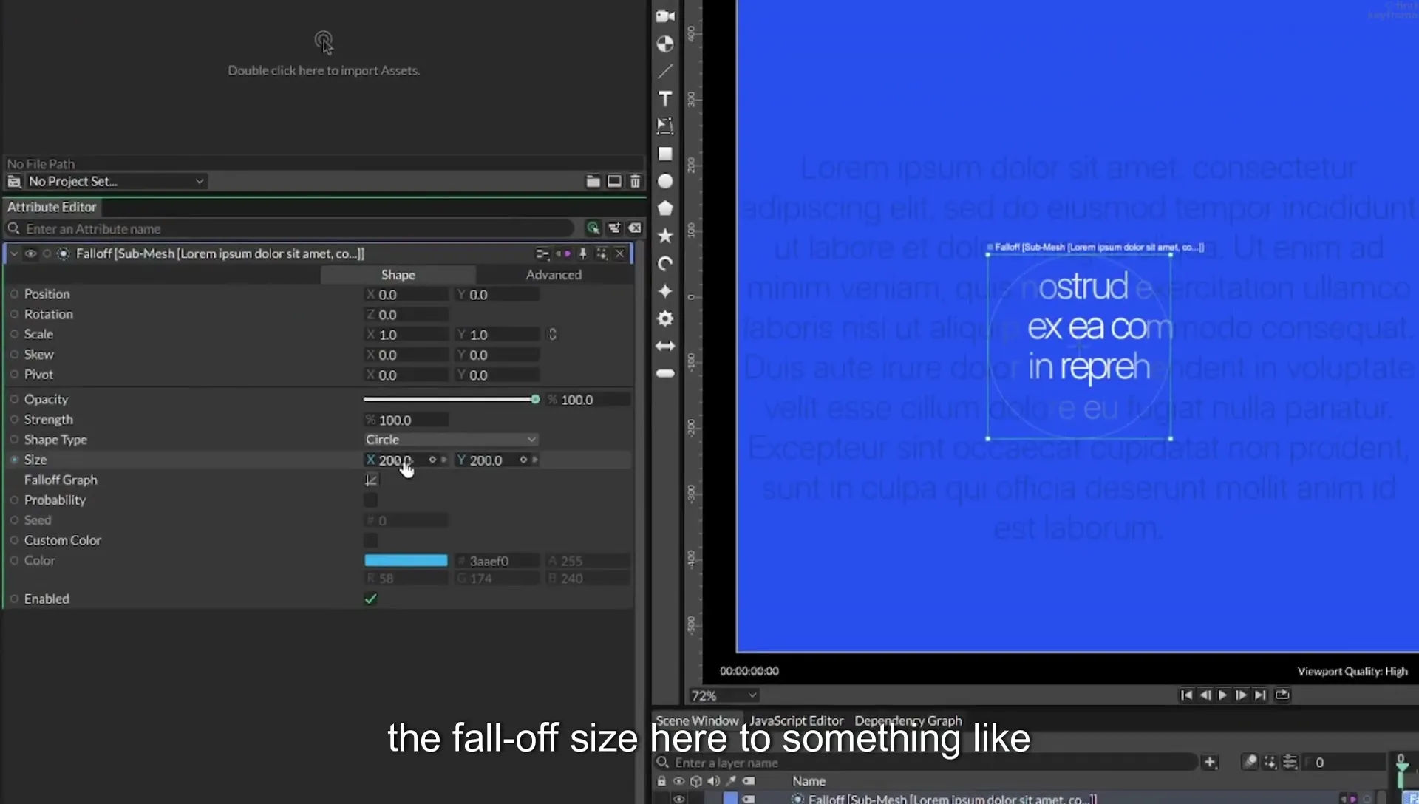1419x804 pixels.
Task: Open the Falloff Graph editor button
Action: pyautogui.click(x=371, y=480)
